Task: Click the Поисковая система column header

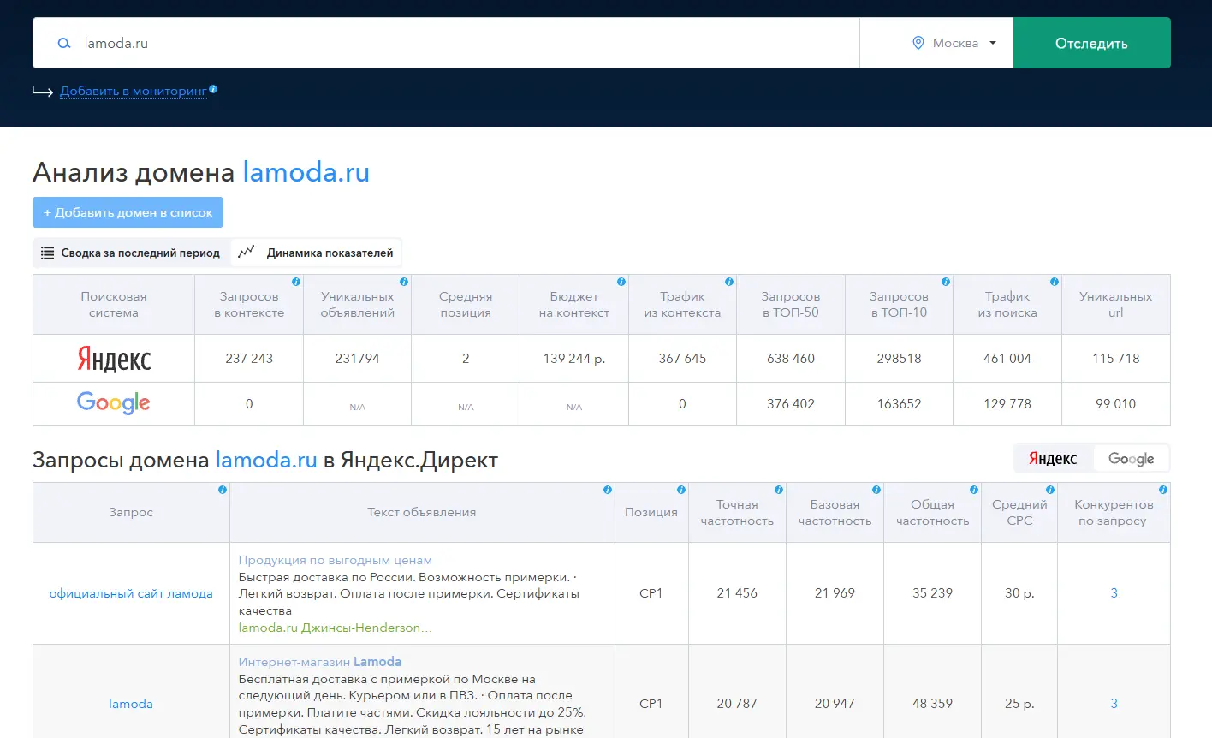Action: click(114, 305)
